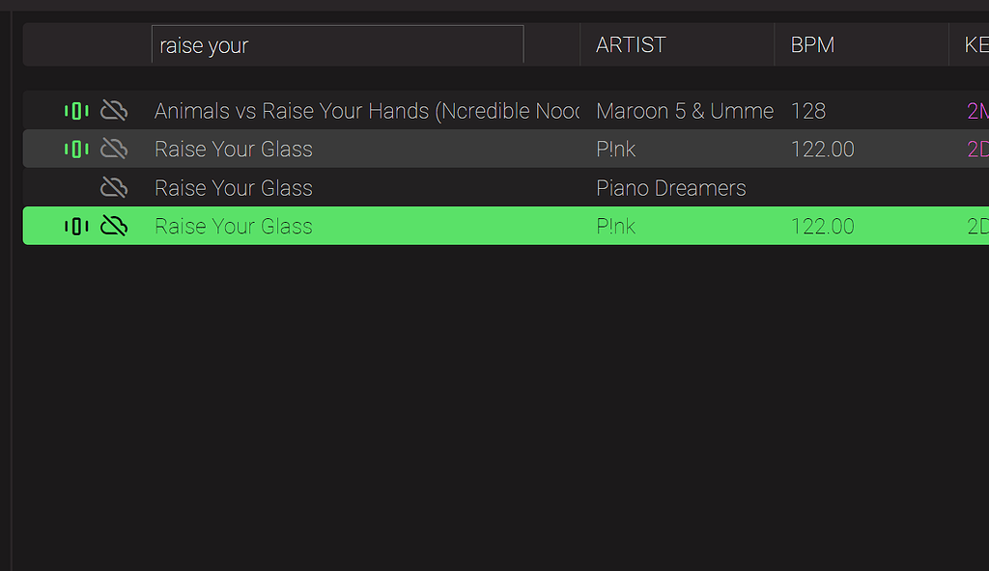Select Raise Your Glass by Piano Dreamers
Viewport: 989px width, 571px height.
click(x=234, y=187)
